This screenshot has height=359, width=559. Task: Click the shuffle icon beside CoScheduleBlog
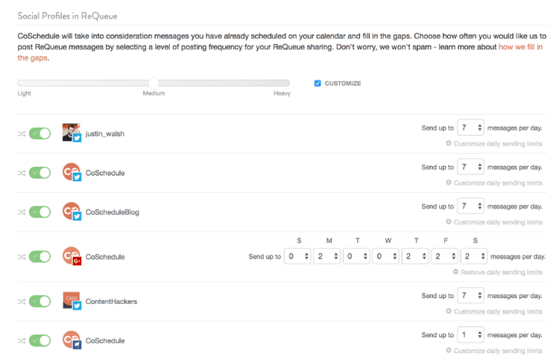click(x=22, y=212)
